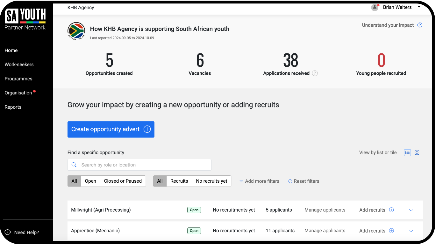Select the Open status filter
The width and height of the screenshot is (435, 244).
coord(90,181)
